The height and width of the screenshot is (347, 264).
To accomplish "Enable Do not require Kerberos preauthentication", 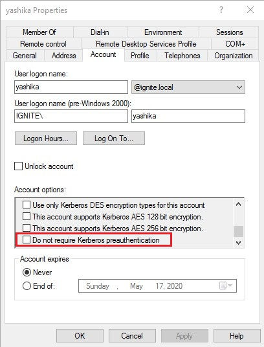I will point(27,240).
